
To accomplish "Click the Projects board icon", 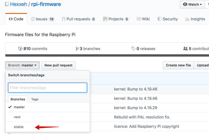I will 105,19.
